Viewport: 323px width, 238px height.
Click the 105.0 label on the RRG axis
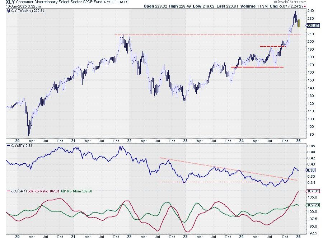[312, 197]
